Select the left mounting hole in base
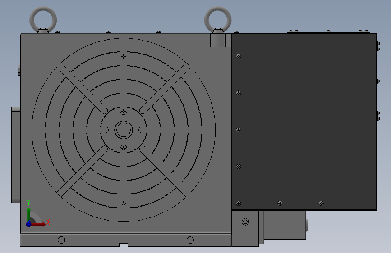Viewport: 391px width, 253px height. pyautogui.click(x=61, y=240)
